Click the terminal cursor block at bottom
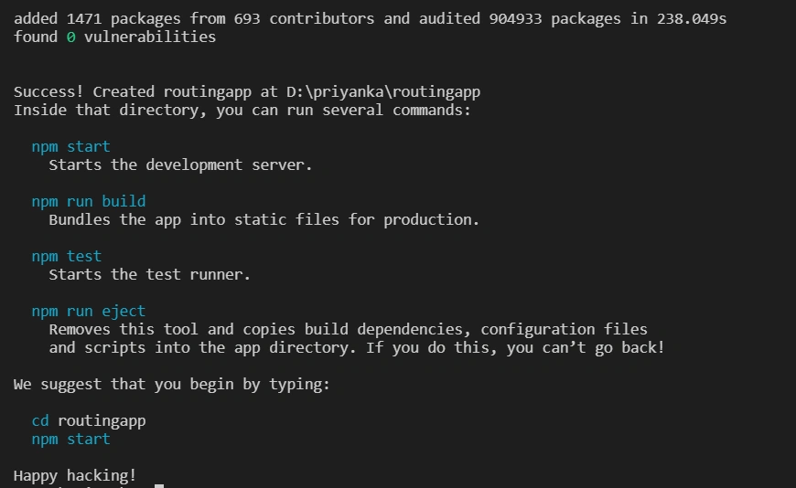 point(159,486)
